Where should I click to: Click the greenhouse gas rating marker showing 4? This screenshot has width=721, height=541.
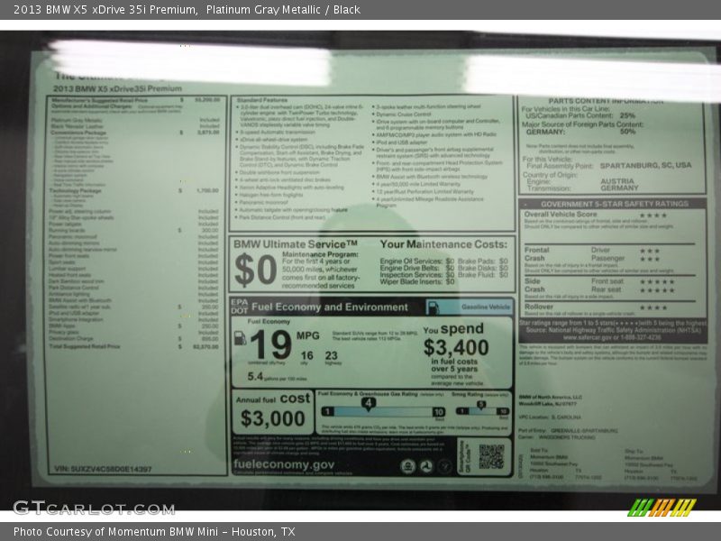pyautogui.click(x=368, y=402)
